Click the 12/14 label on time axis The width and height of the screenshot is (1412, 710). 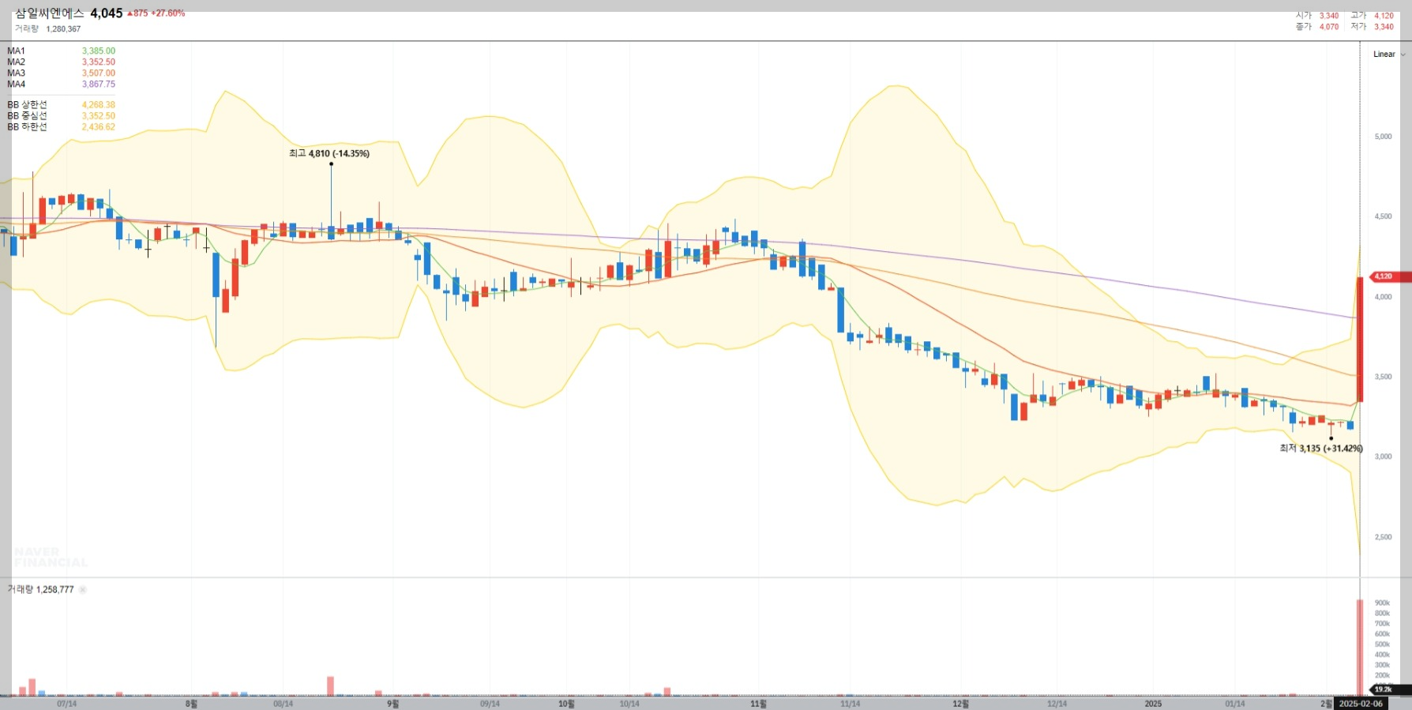(1057, 704)
